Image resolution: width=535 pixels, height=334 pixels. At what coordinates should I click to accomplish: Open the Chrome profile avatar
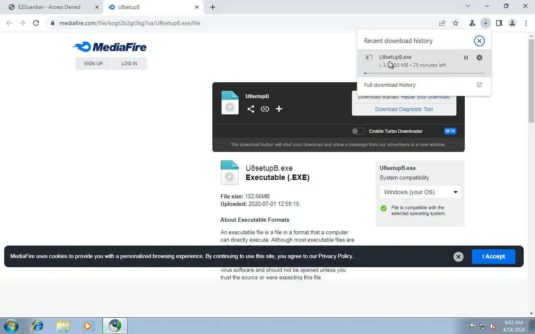pos(512,23)
